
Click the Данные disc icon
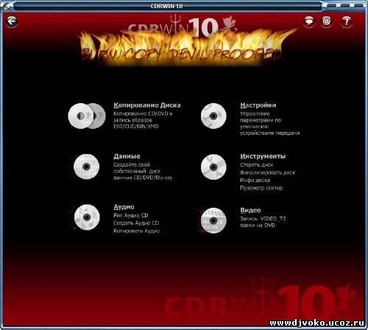pos(86,166)
